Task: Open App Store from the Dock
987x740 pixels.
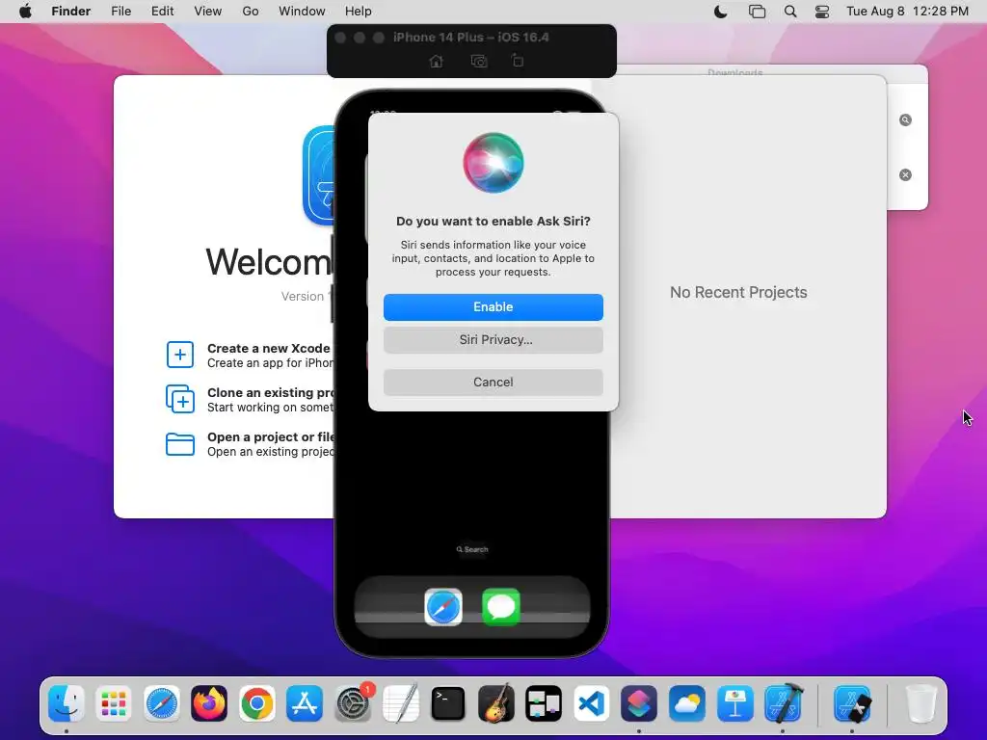Action: (x=305, y=703)
